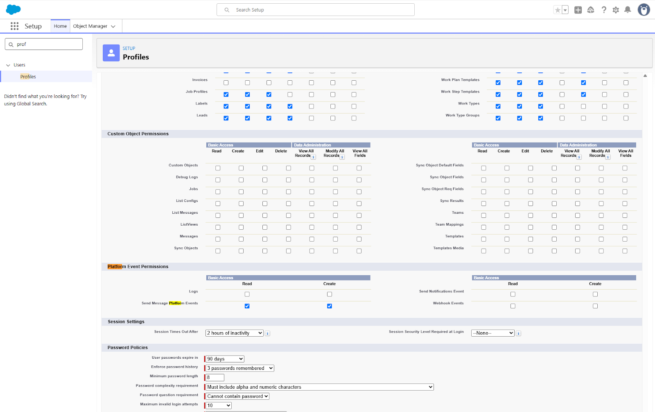
Task: Uncheck Read for Send Message Platform Events
Action: click(247, 306)
